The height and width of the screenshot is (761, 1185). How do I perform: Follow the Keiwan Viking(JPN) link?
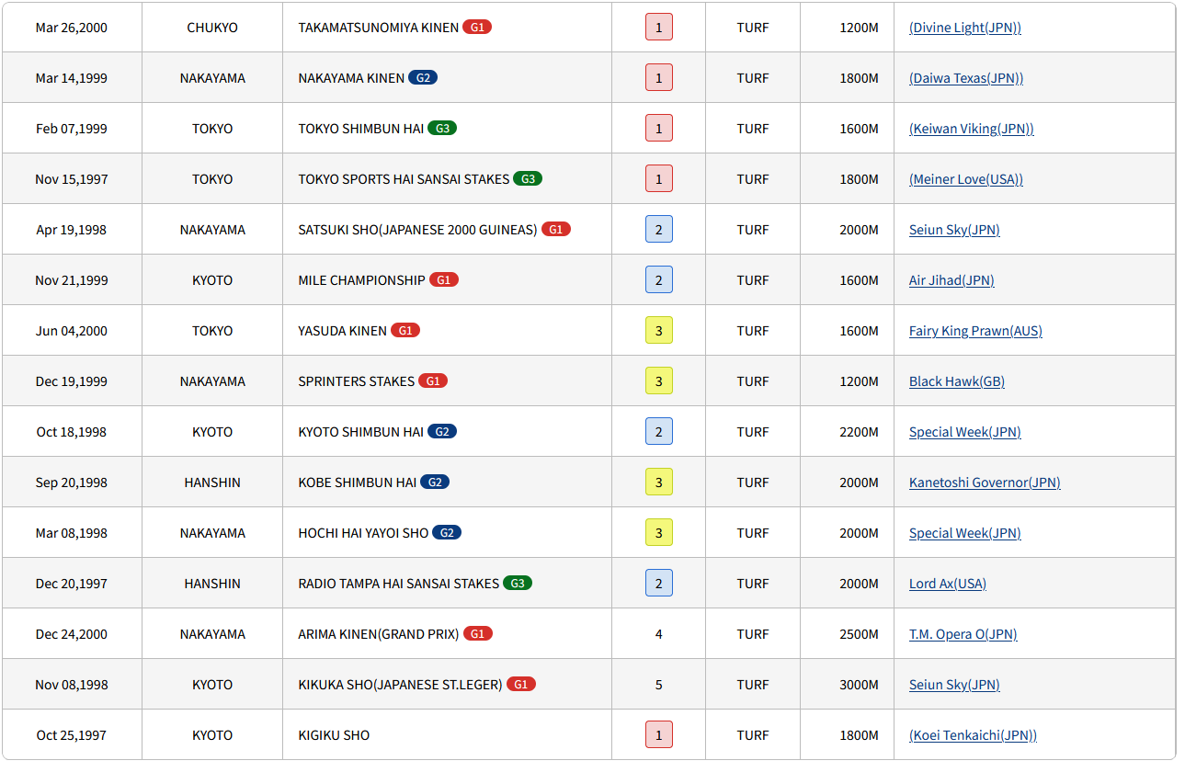tap(972, 129)
